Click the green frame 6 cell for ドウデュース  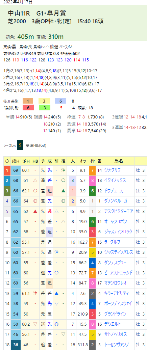click(92, 191)
